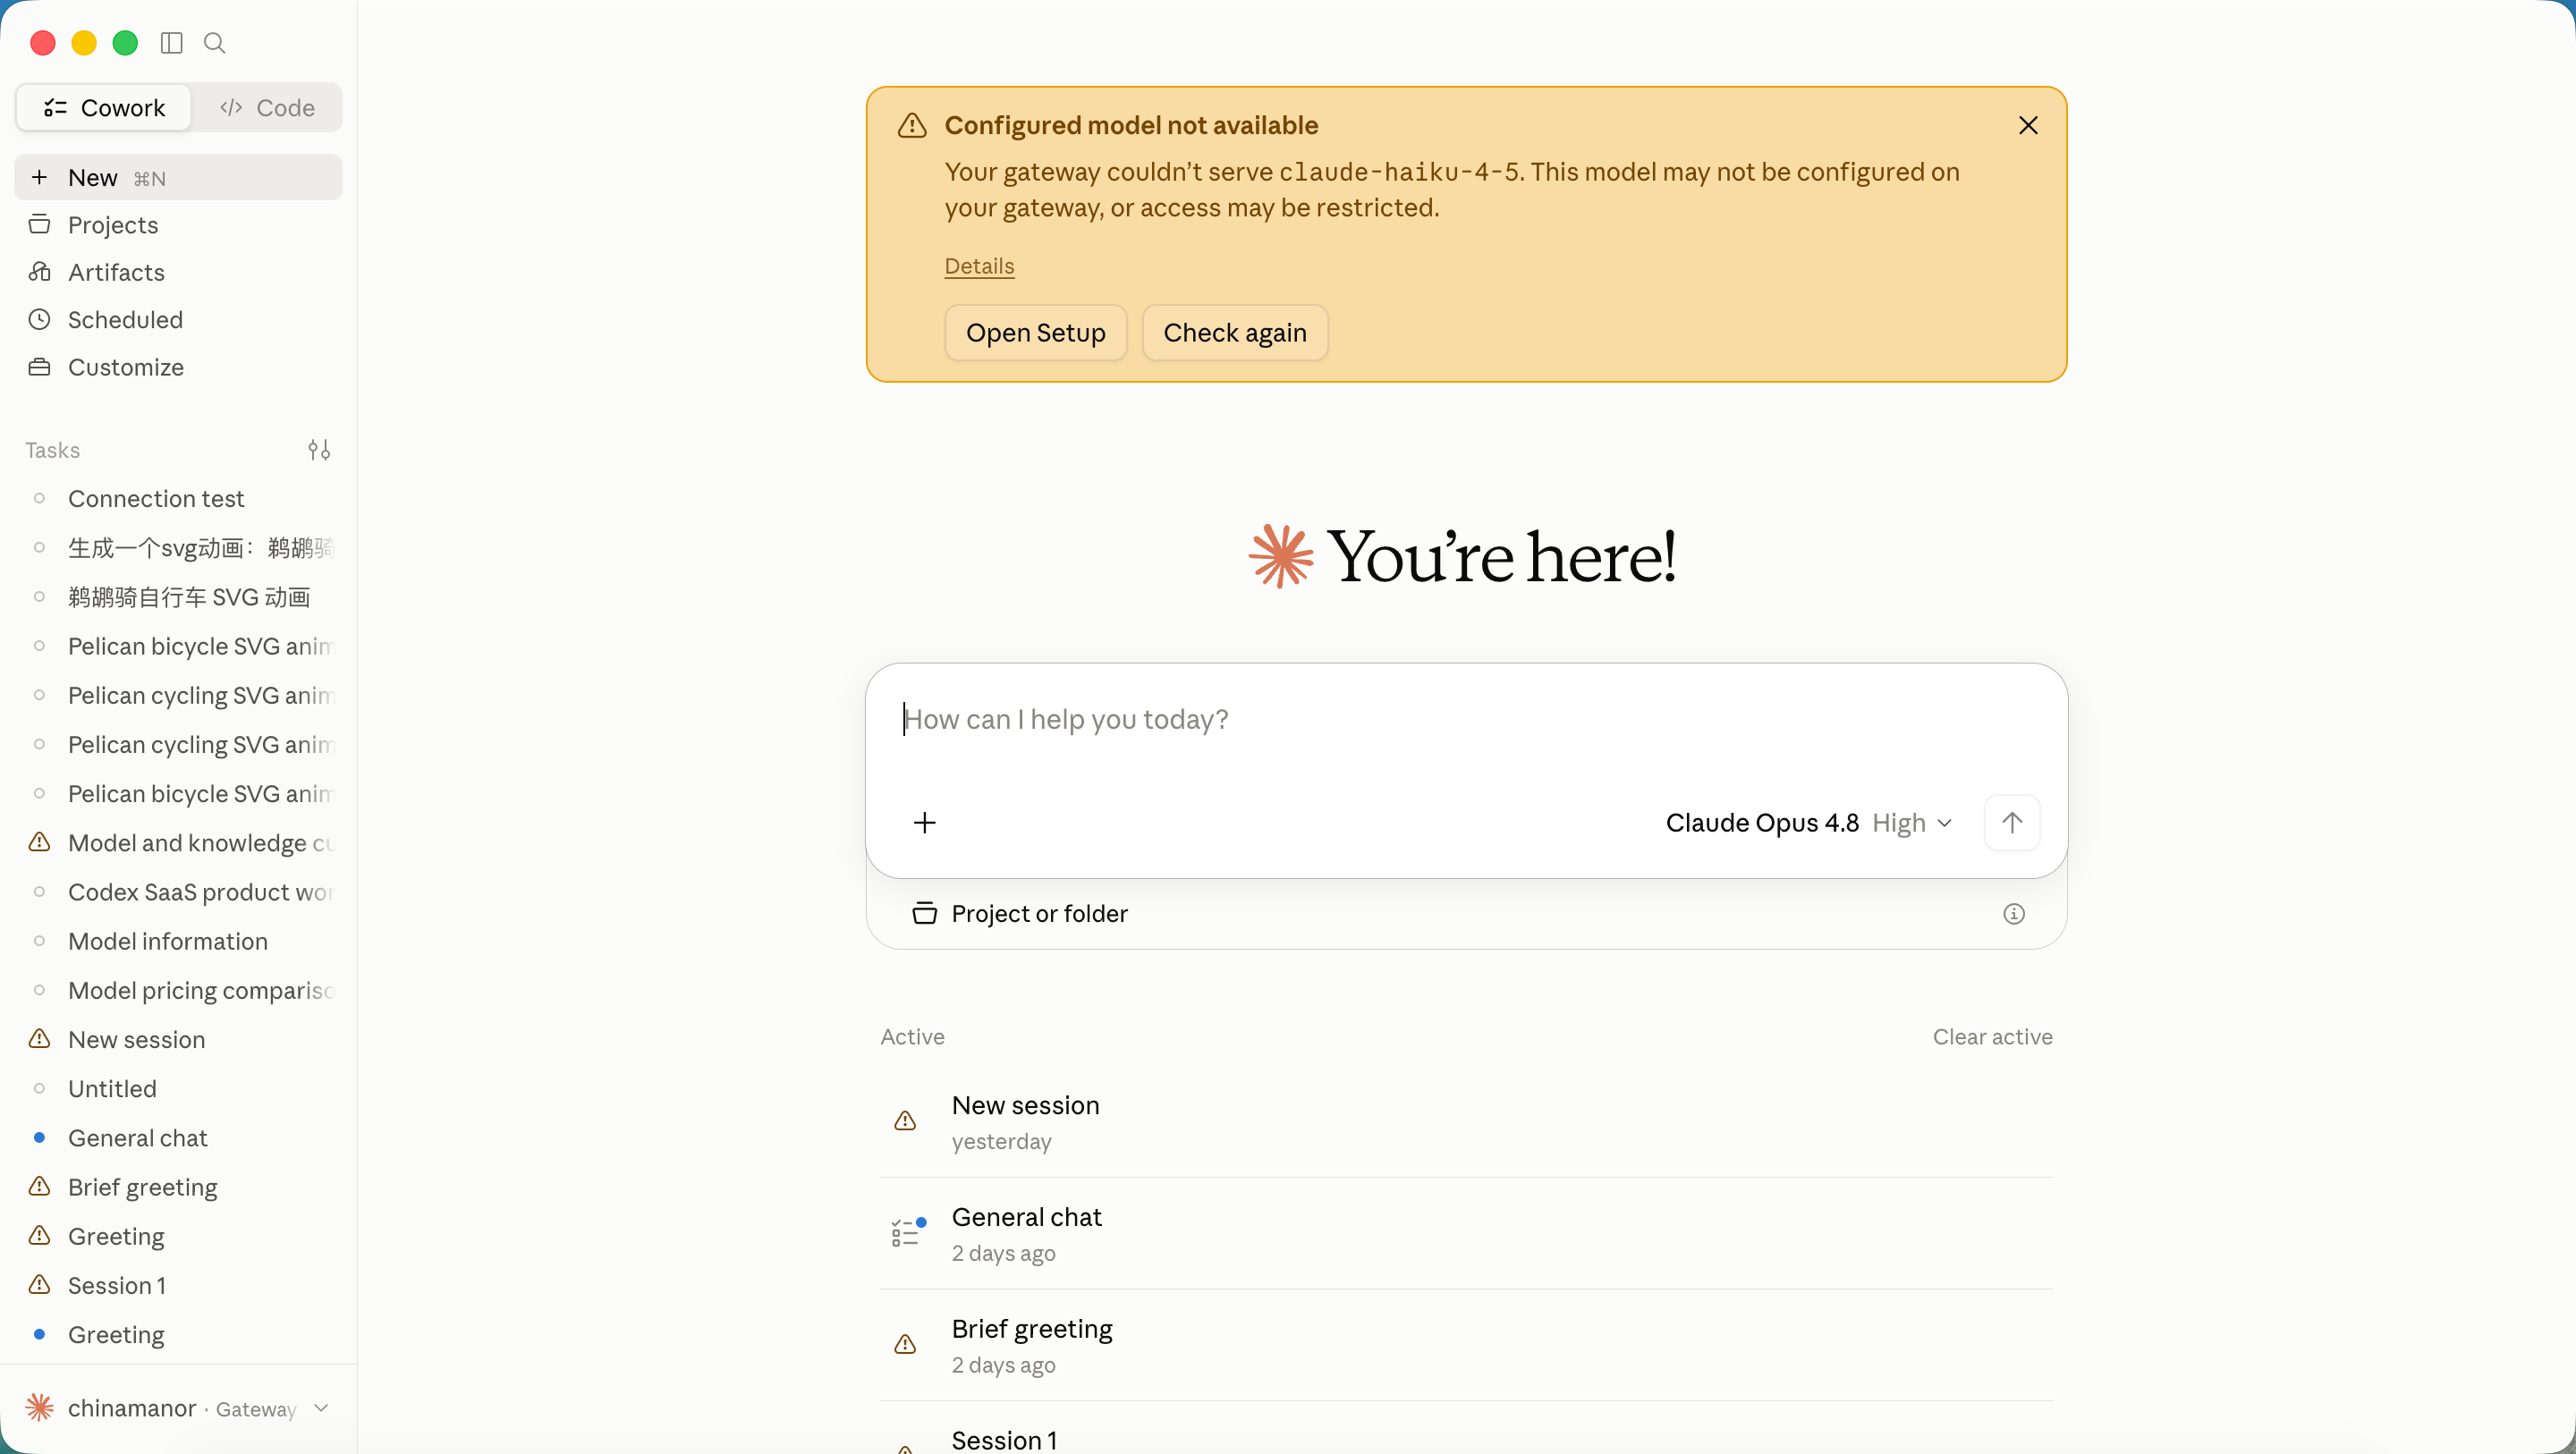Open the Brief greeting active entry

click(x=1466, y=1346)
